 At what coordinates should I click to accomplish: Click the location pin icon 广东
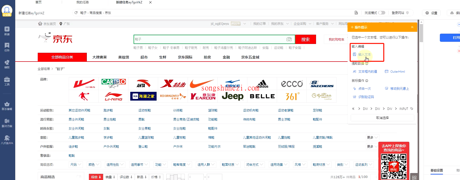tap(61, 24)
